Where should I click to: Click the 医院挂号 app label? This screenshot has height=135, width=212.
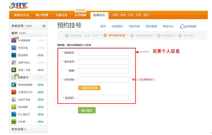click(23, 78)
